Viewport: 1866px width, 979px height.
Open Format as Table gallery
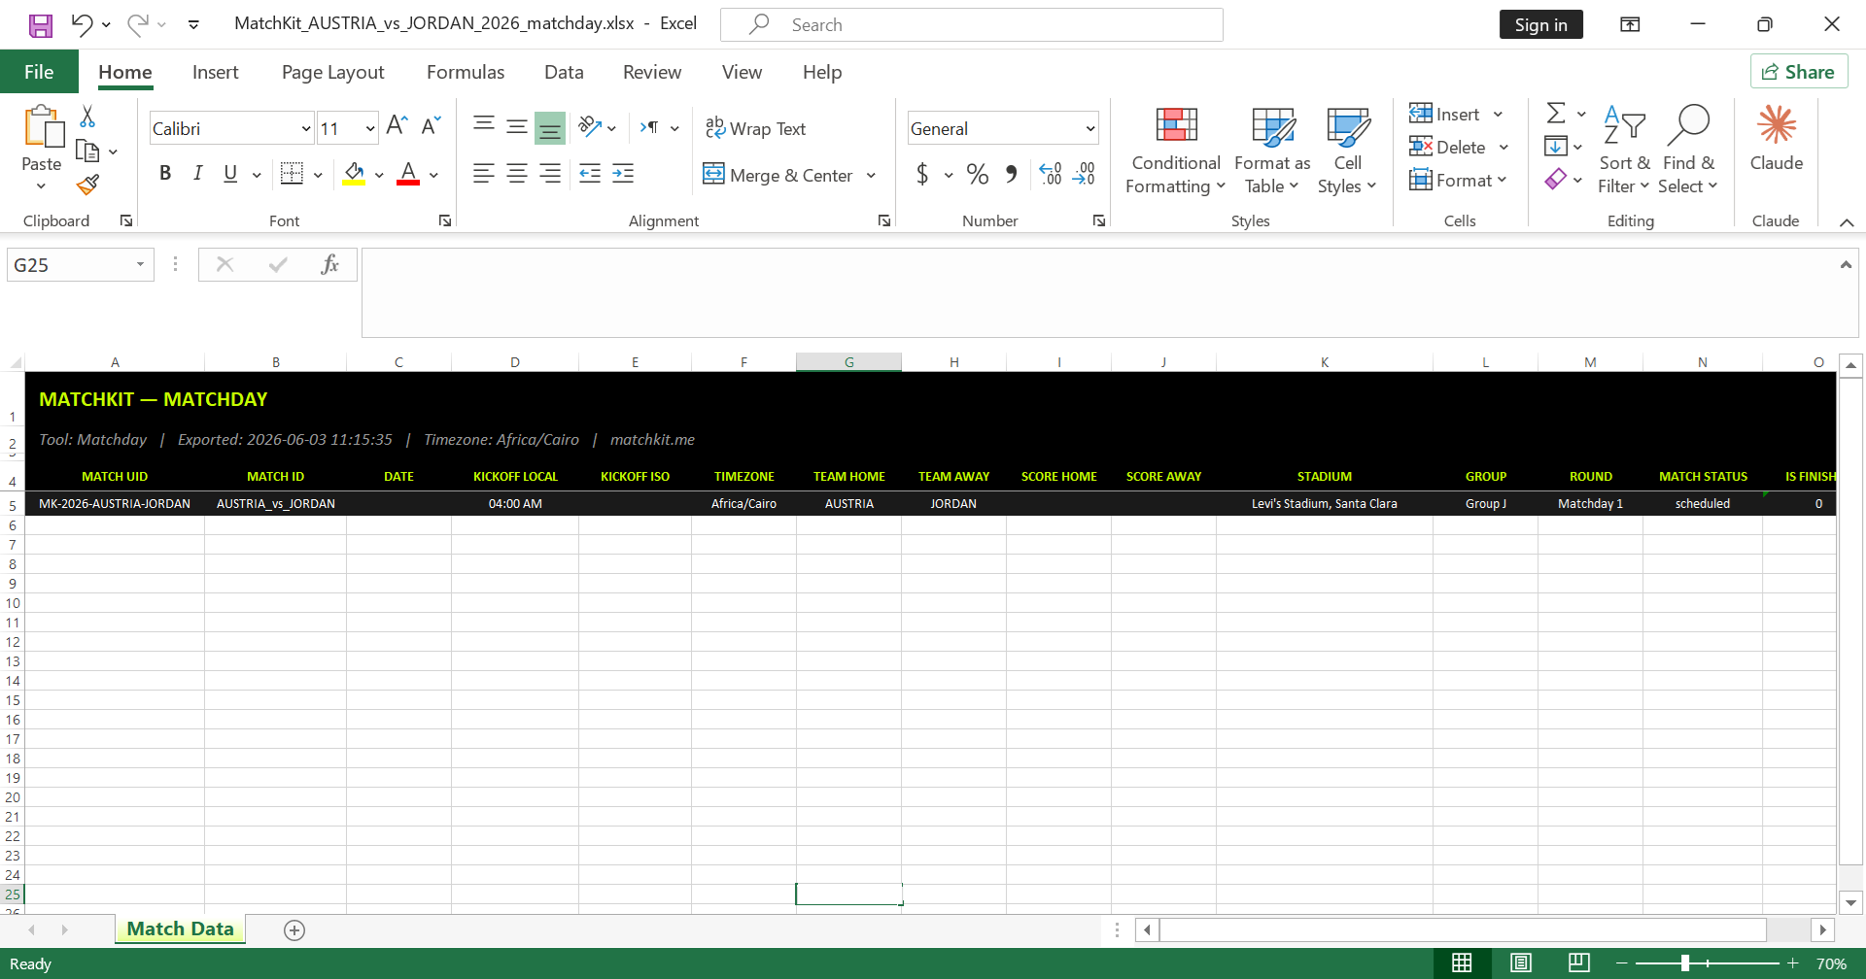click(x=1272, y=152)
